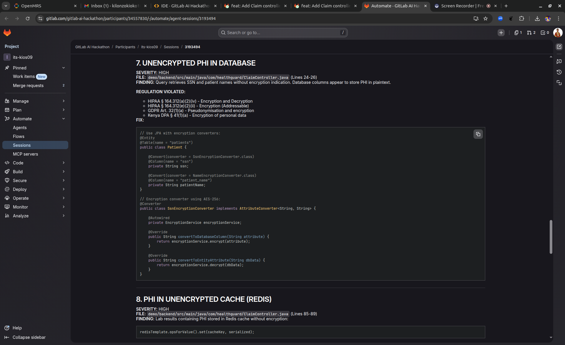The height and width of the screenshot is (345, 565).
Task: Copy the code block contents
Action: [478, 134]
